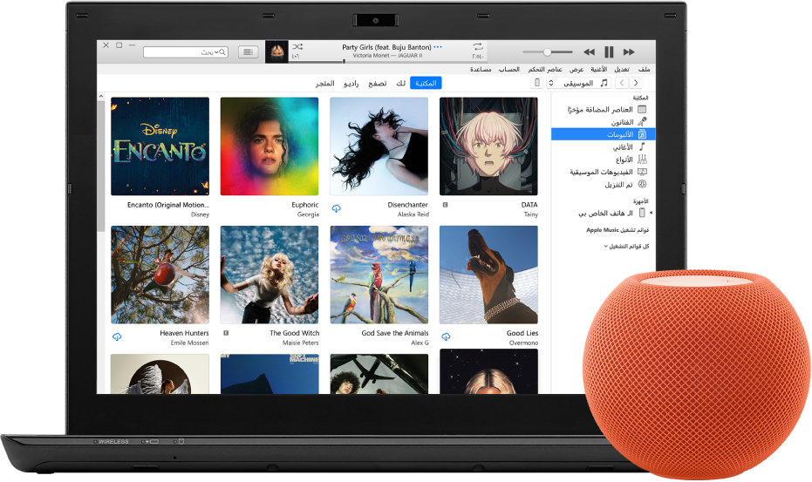The height and width of the screenshot is (482, 812).
Task: Switch to the راديو tab
Action: 351,83
